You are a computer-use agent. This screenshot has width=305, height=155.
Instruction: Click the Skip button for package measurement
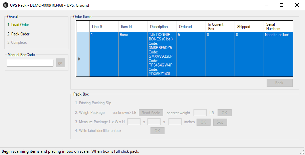(x=220, y=122)
